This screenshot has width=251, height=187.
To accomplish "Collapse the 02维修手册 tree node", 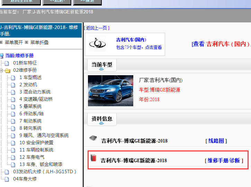I will 1,70.
